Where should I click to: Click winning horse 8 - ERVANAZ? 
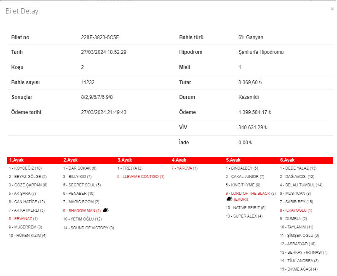click(x=23, y=219)
